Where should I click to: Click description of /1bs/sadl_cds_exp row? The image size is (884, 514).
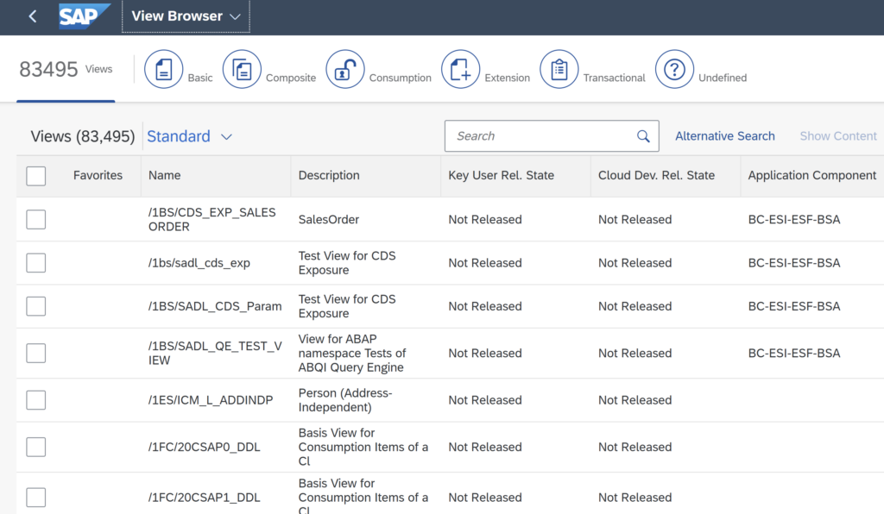[x=347, y=263]
